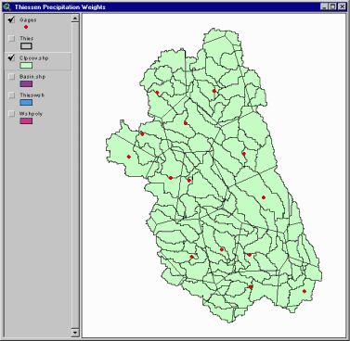Click the purple Basin.shp legend swatch
This screenshot has height=341, width=350.
pyautogui.click(x=26, y=84)
